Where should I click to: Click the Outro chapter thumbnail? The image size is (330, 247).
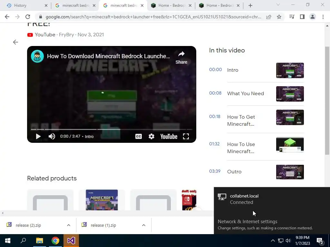coord(290,172)
